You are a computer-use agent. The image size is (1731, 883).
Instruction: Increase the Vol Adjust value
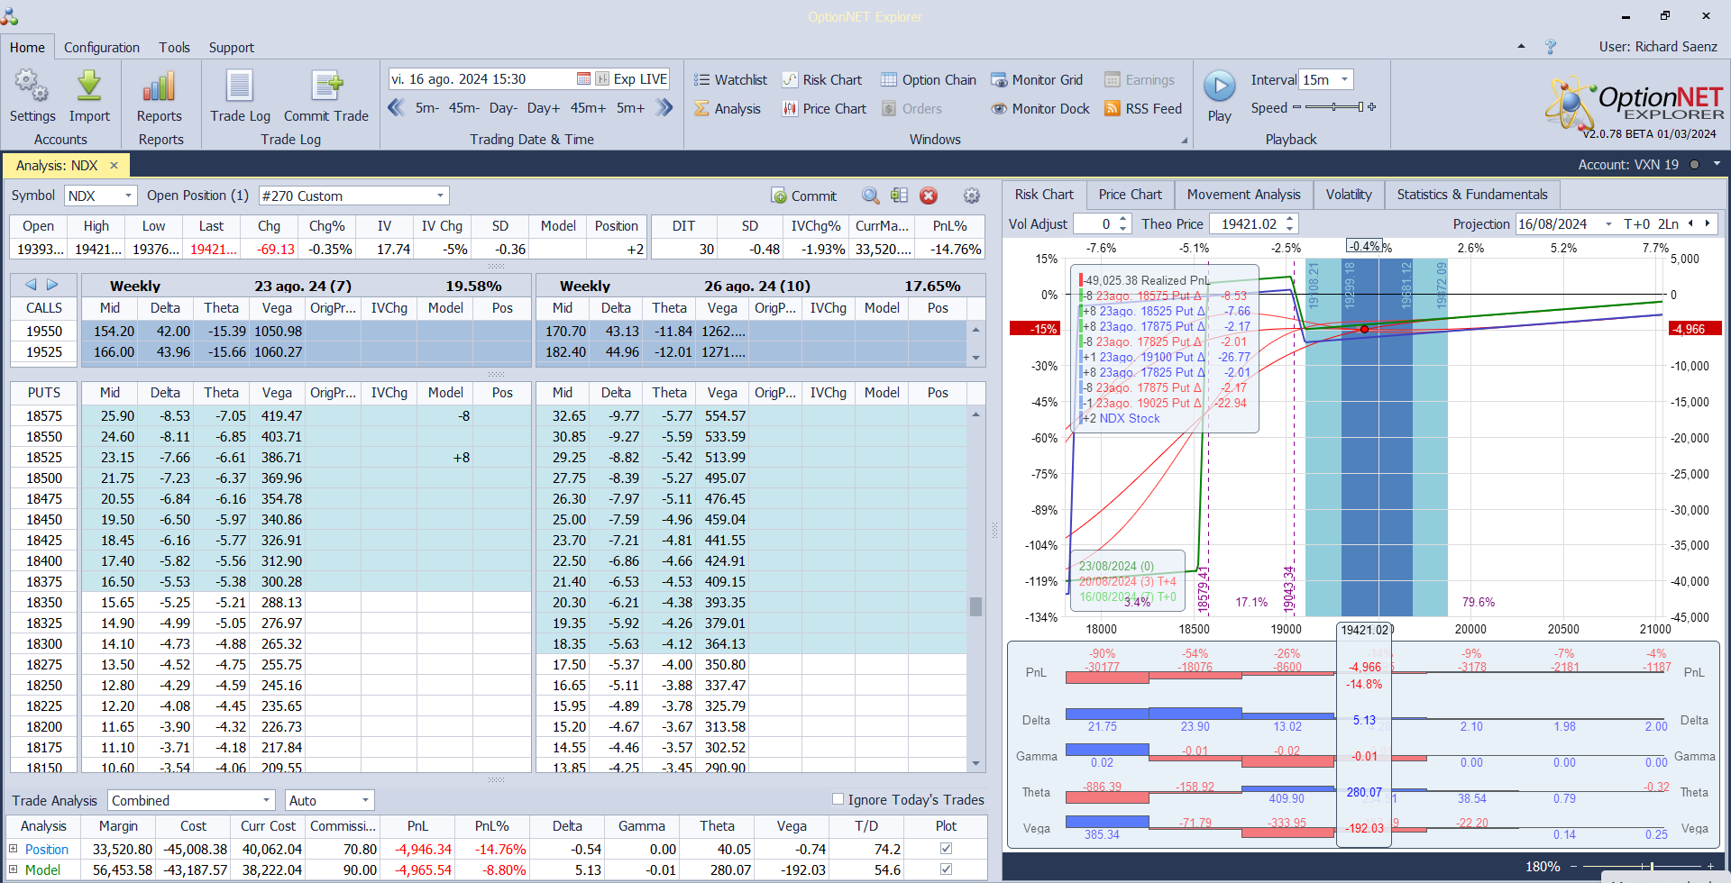click(x=1123, y=219)
